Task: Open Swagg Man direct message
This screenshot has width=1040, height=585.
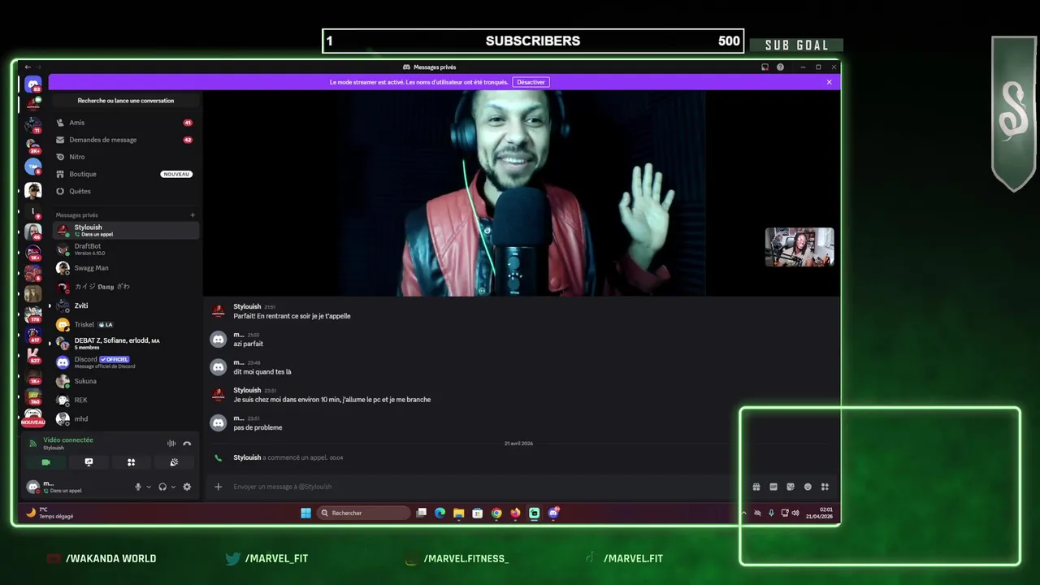Action: tap(126, 268)
